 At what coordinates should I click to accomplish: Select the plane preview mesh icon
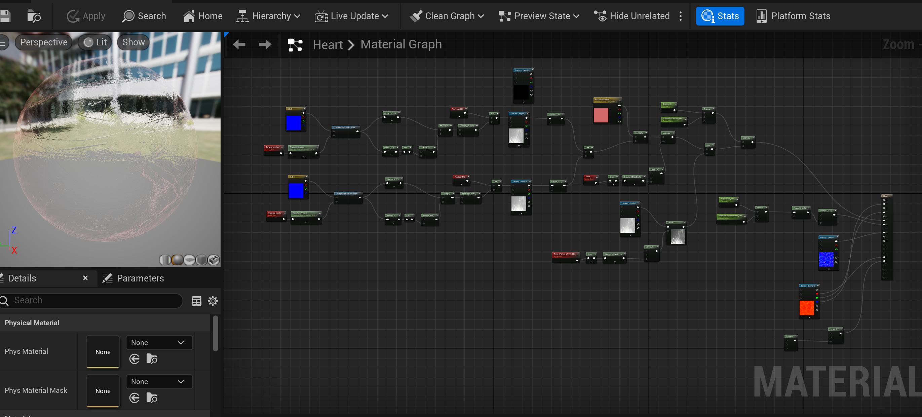click(189, 260)
